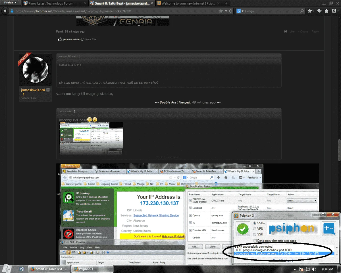Screen dimensions: 341x273
Task: Click the Reply link on post #6
Action: pos(315,32)
